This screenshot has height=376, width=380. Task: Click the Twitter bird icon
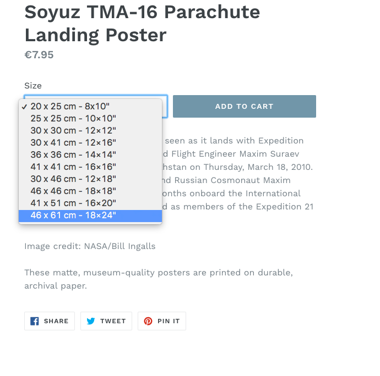(91, 322)
